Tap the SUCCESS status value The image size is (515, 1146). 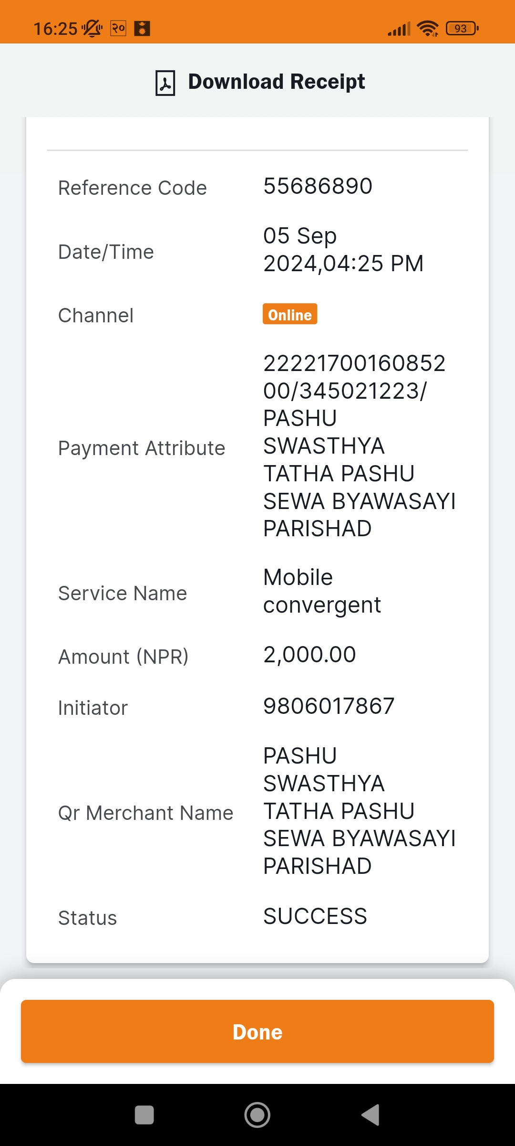[315, 916]
